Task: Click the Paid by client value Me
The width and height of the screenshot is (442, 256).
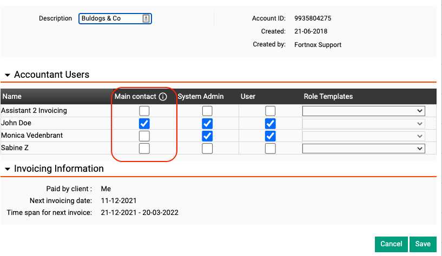Action: coord(105,189)
